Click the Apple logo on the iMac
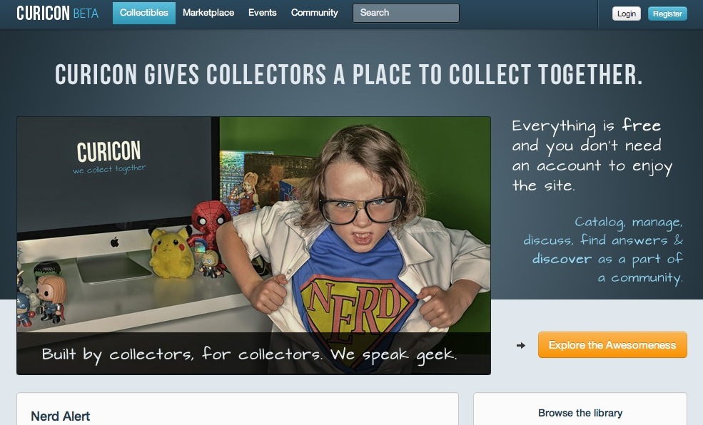The height and width of the screenshot is (425, 703). pyautogui.click(x=114, y=242)
